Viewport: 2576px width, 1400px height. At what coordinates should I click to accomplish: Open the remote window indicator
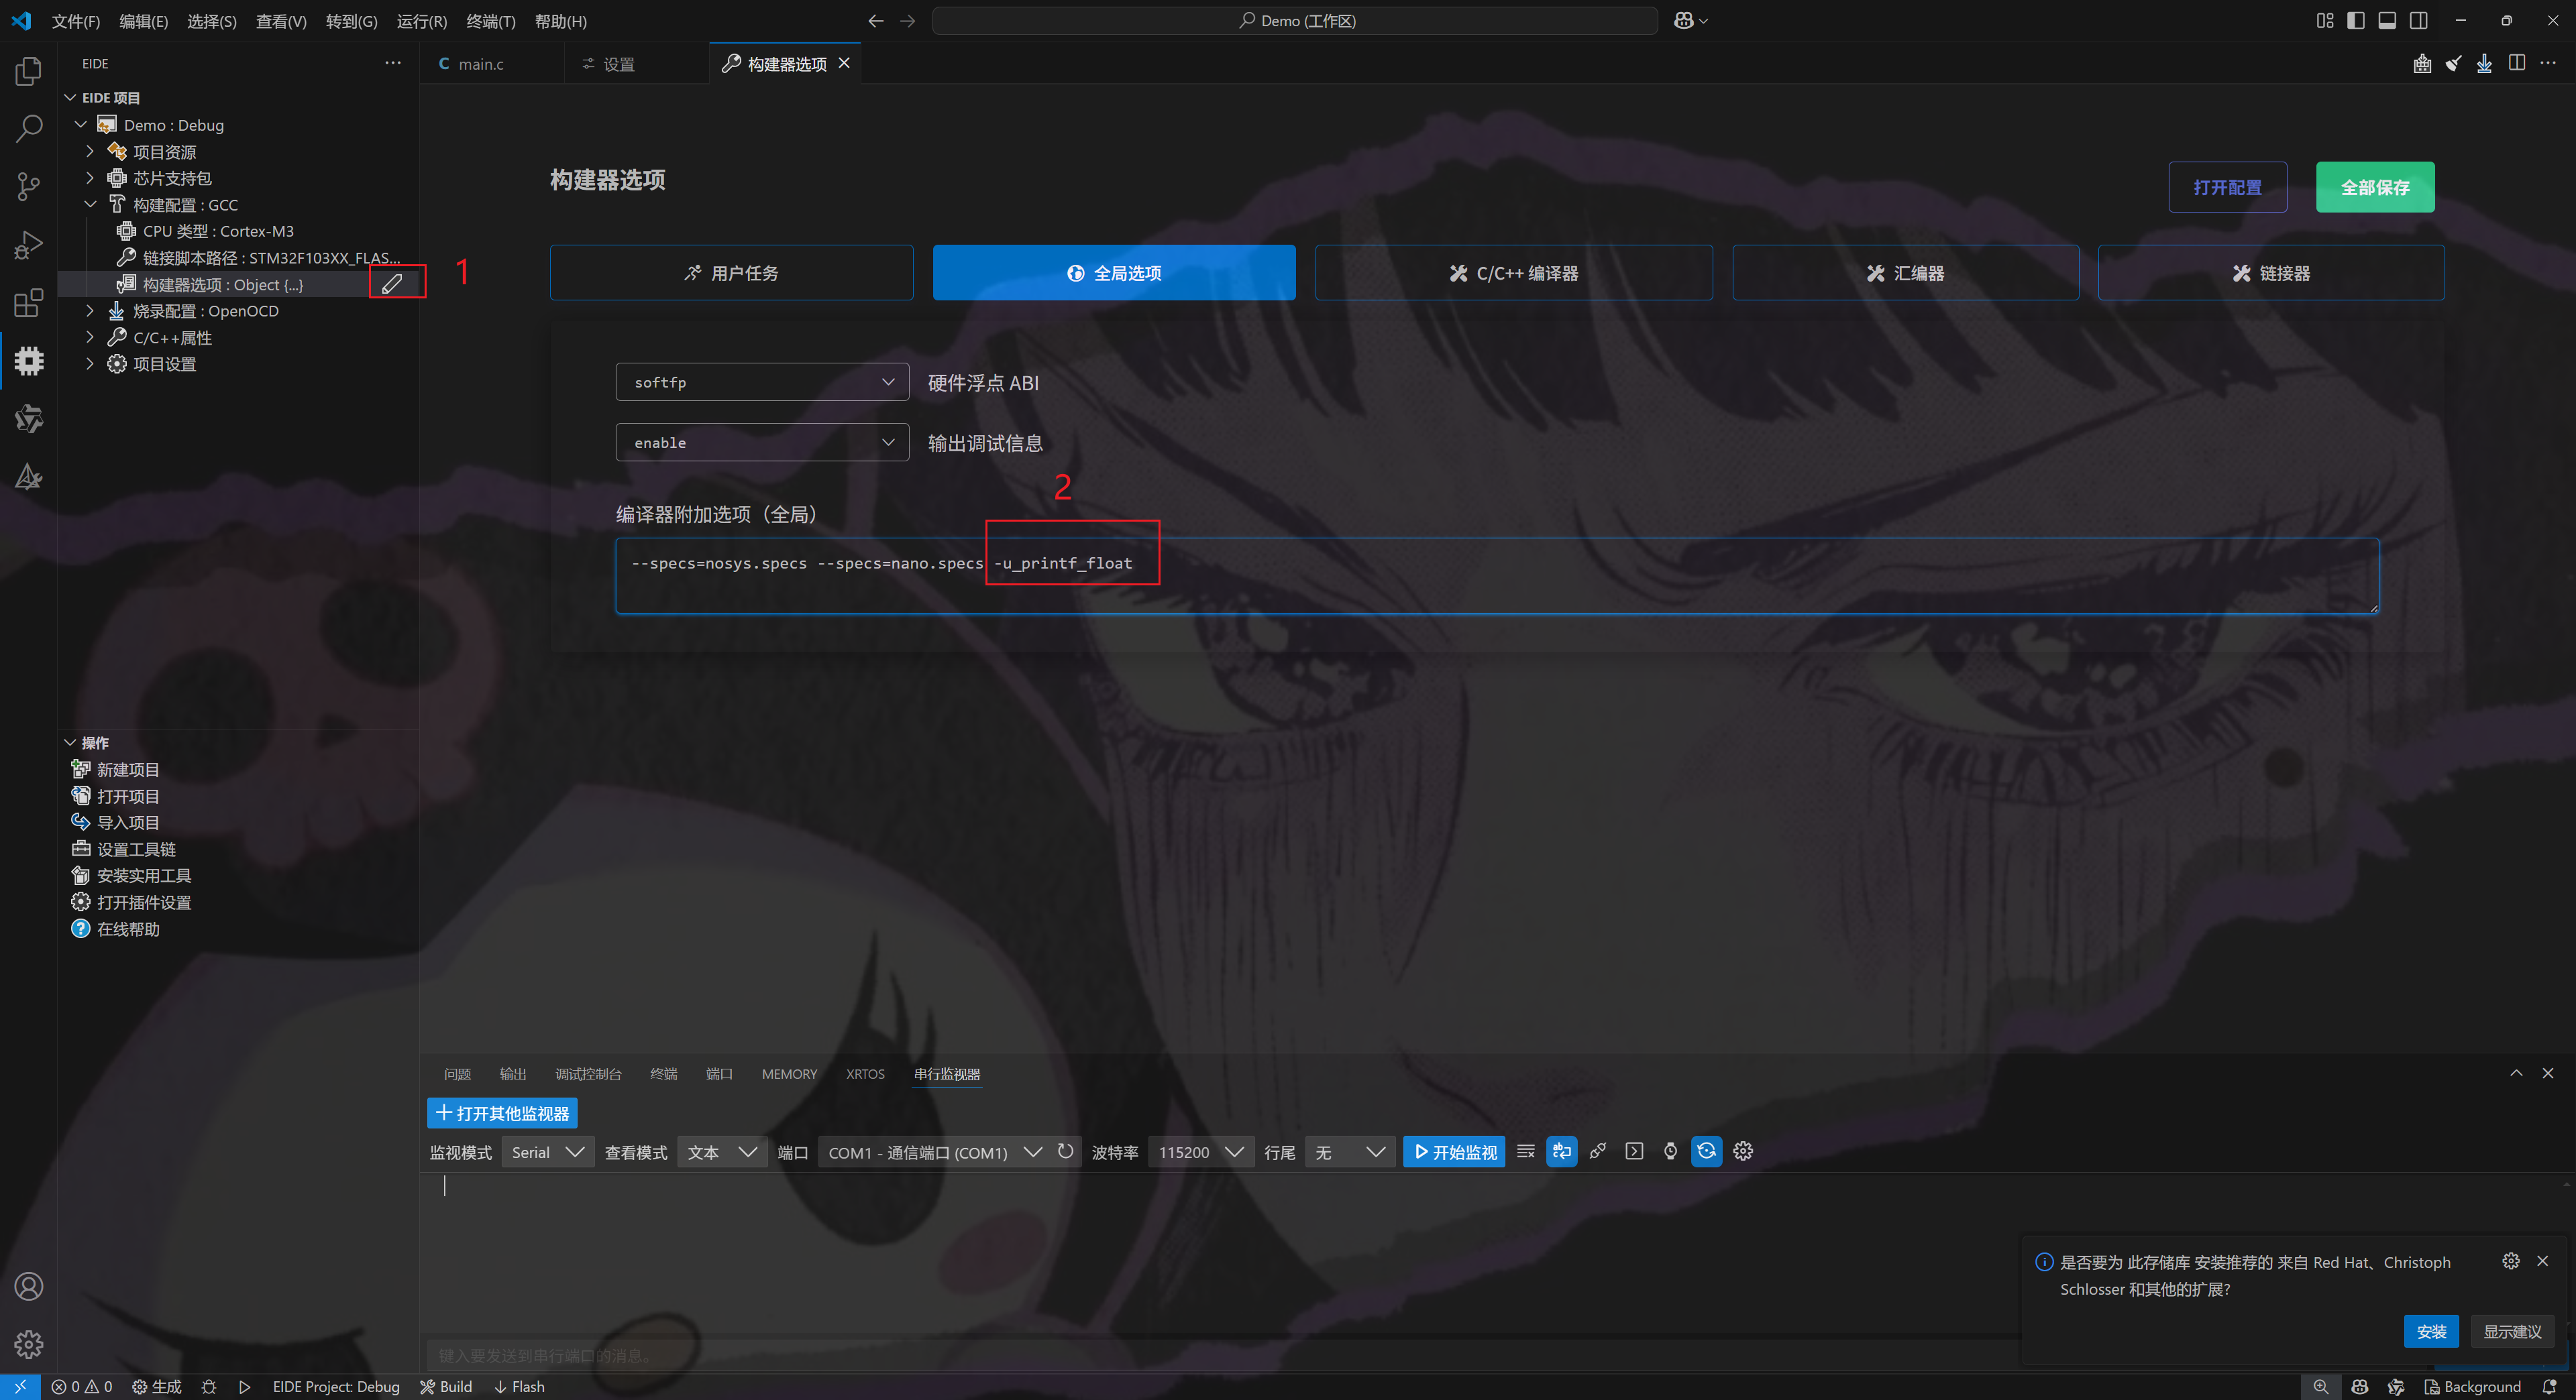(20, 1387)
